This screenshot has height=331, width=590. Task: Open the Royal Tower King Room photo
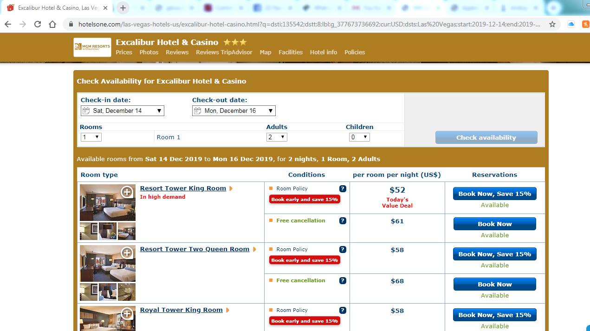click(108, 318)
